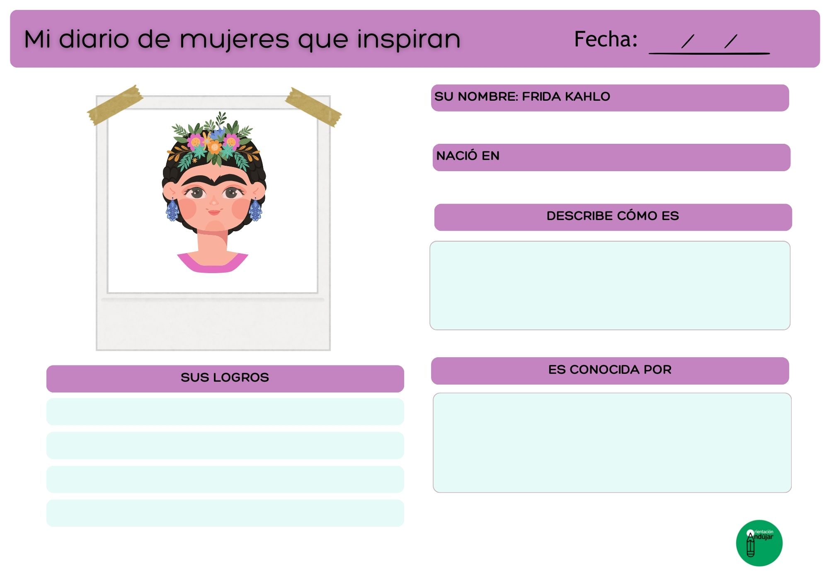The width and height of the screenshot is (829, 586).
Task: Click Frida's unibrow in the portrait
Action: click(x=214, y=182)
